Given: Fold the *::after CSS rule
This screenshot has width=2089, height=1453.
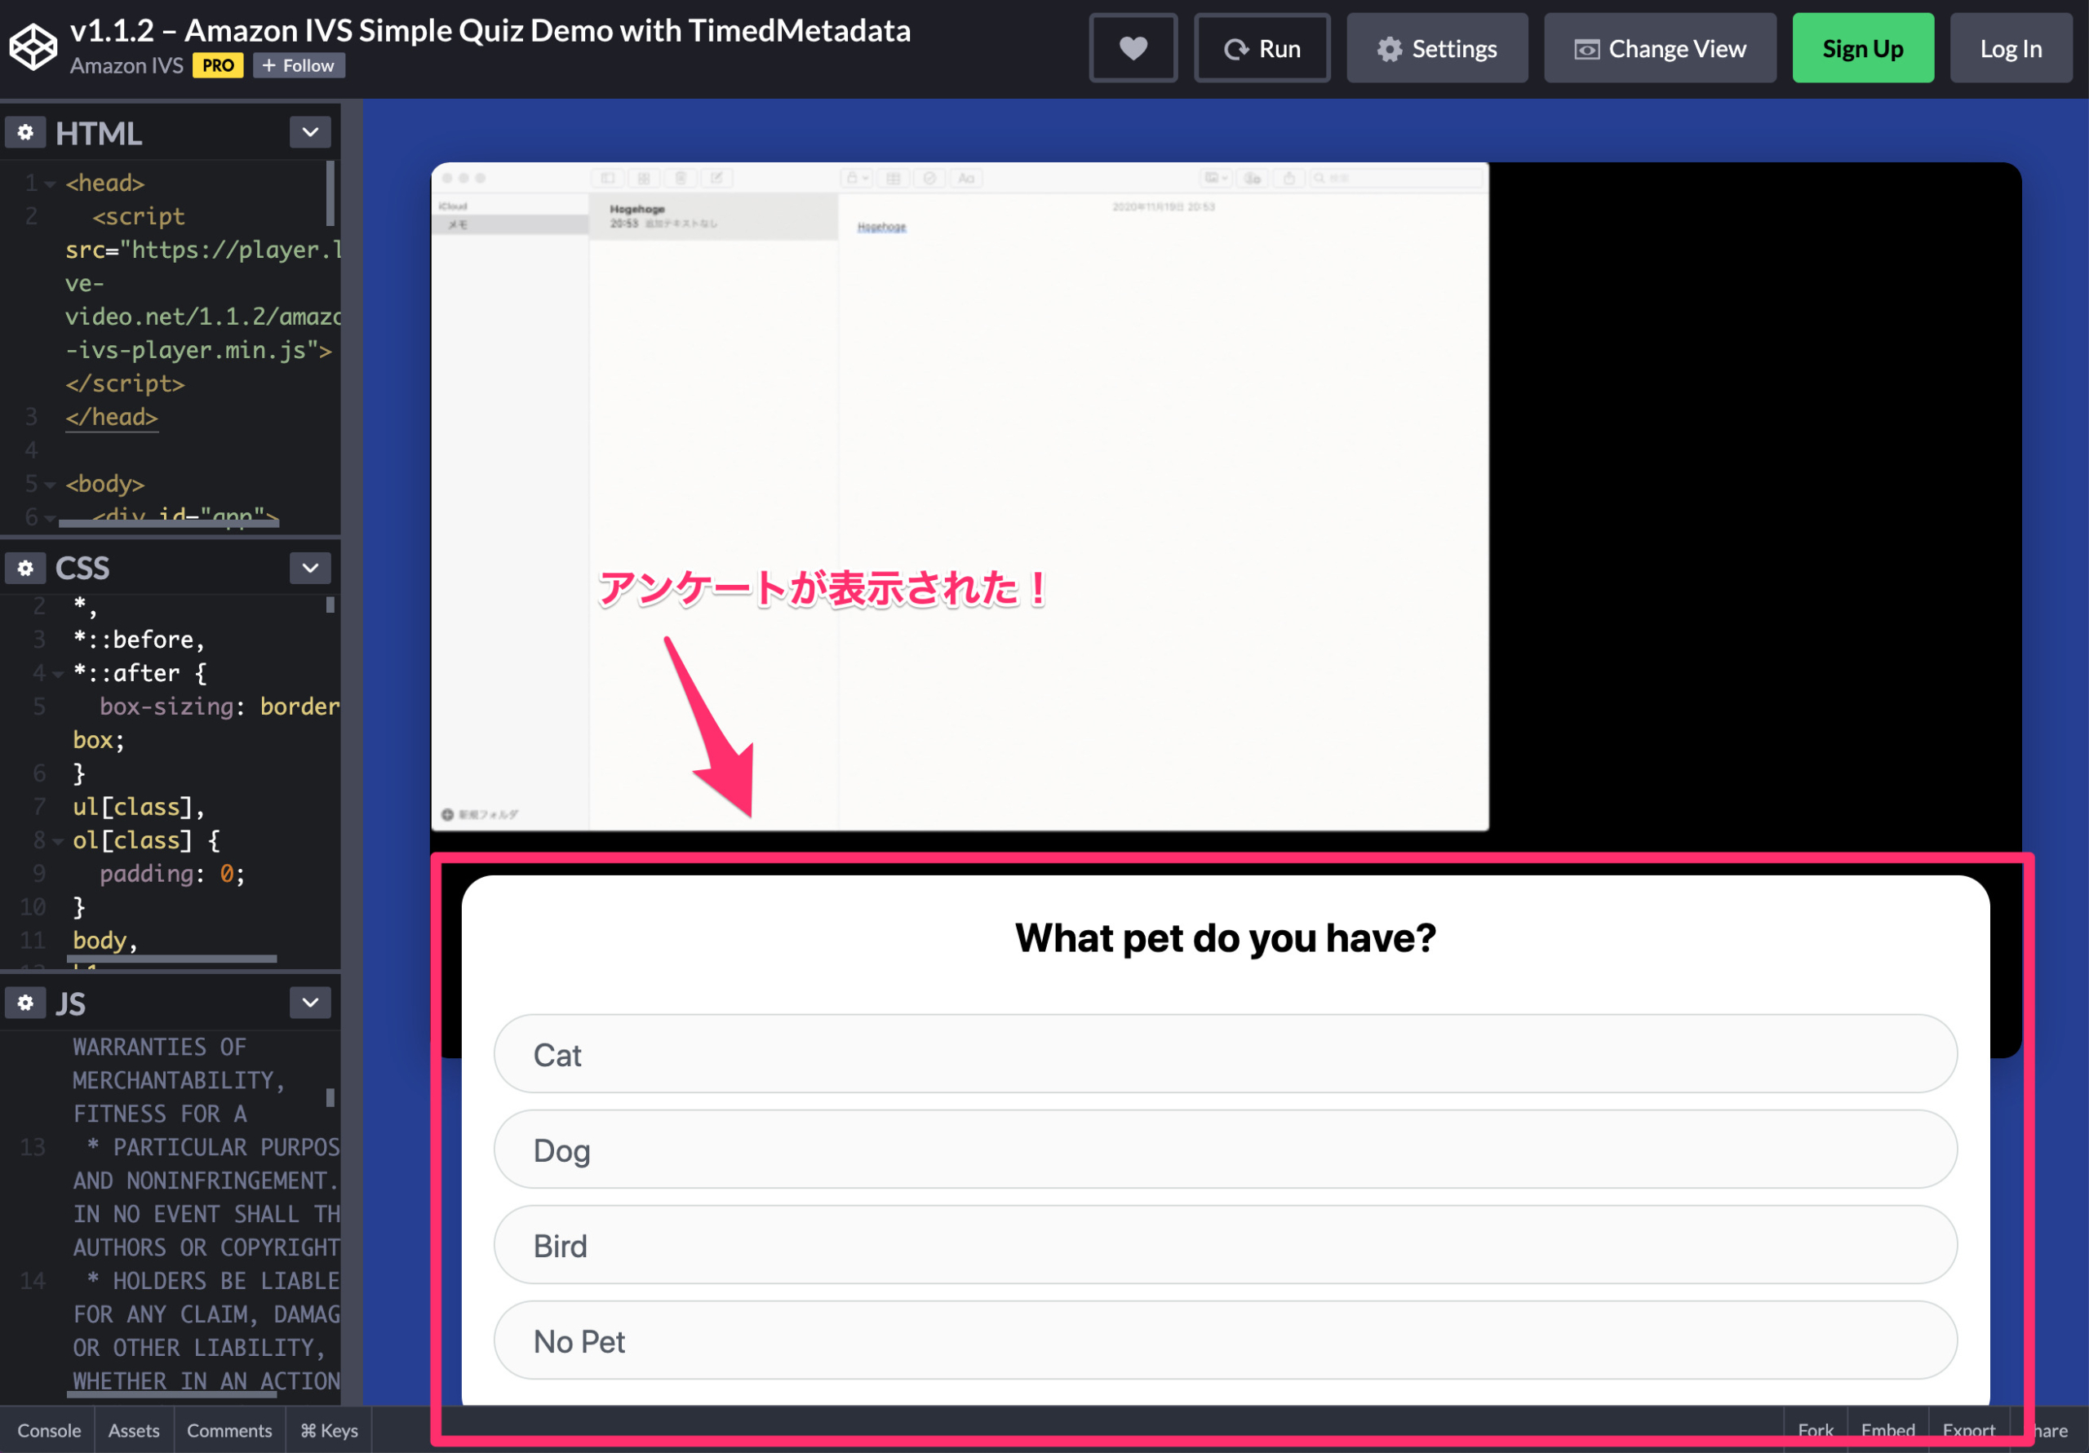Looking at the screenshot, I should [x=58, y=674].
